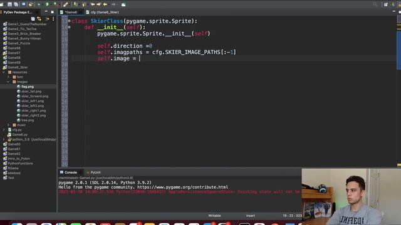The height and width of the screenshot is (225, 401).
Task: Click the flag.png file icon
Action: tap(18, 86)
